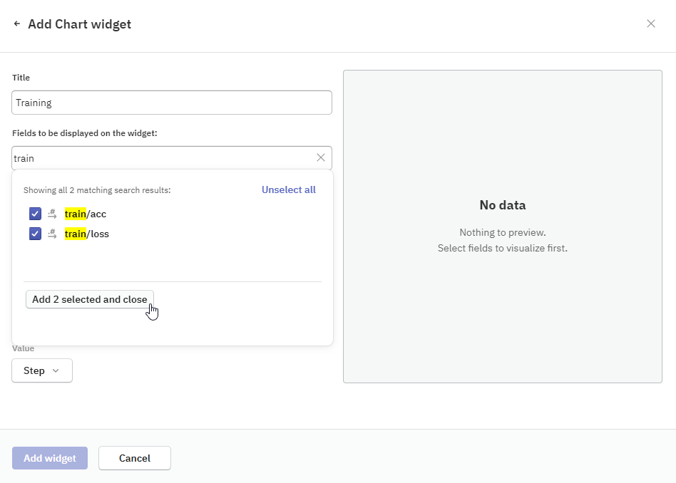Click the metric series icon beside train/acc

[x=52, y=214]
